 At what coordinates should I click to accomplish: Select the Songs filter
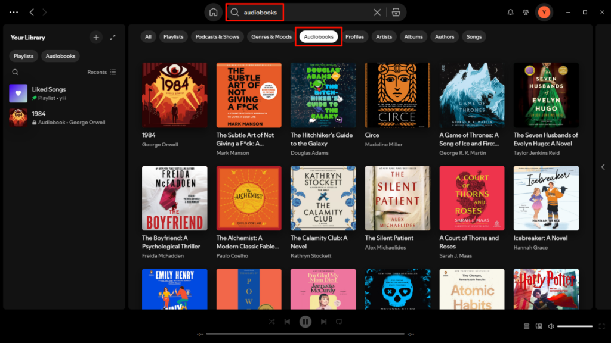[x=474, y=36]
